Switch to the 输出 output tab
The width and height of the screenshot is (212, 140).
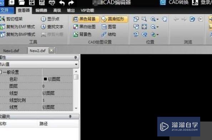point(71,10)
